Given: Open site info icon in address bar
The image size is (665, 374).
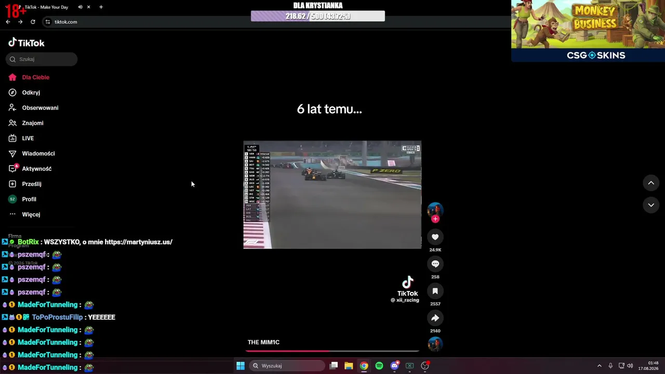Looking at the screenshot, I should pyautogui.click(x=48, y=22).
